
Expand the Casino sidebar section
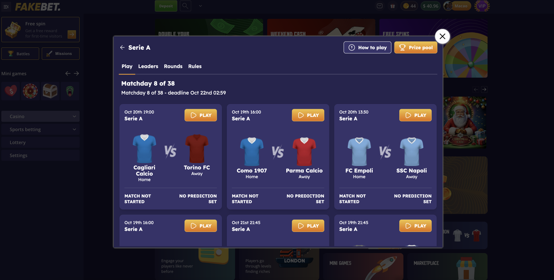[x=40, y=116]
